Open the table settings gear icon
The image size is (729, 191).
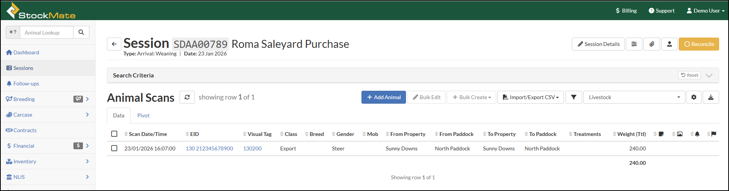[694, 97]
